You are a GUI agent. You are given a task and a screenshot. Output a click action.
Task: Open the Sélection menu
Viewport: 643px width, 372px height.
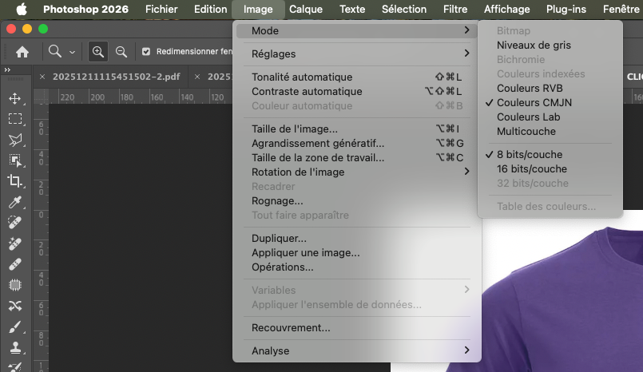(404, 9)
